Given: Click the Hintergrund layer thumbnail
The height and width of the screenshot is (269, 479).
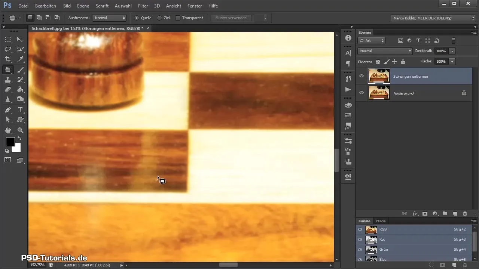Looking at the screenshot, I should point(379,93).
